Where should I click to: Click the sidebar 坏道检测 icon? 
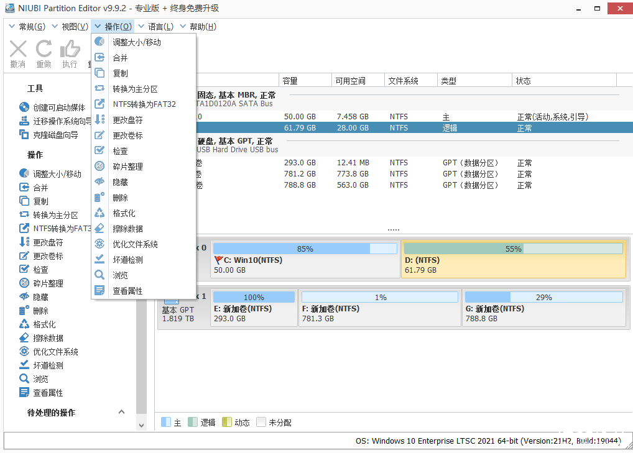(24, 365)
